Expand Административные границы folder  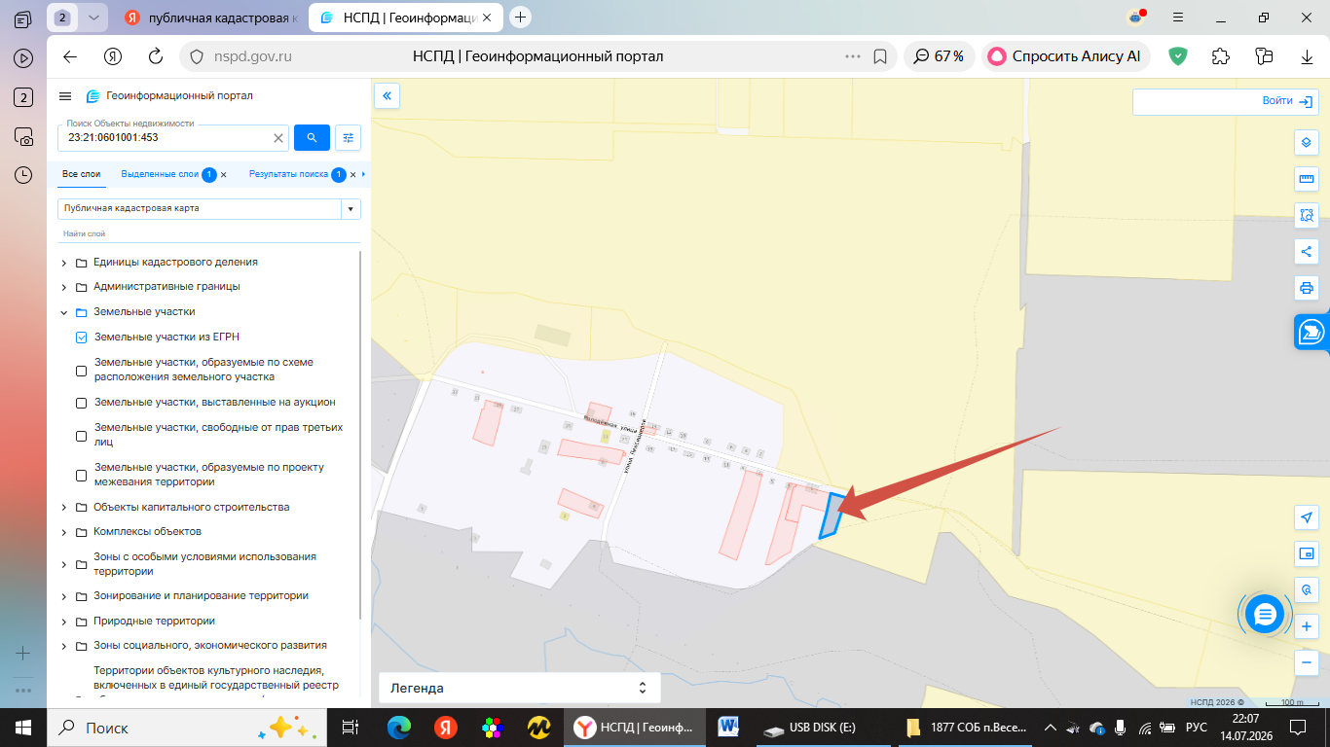[x=64, y=287]
